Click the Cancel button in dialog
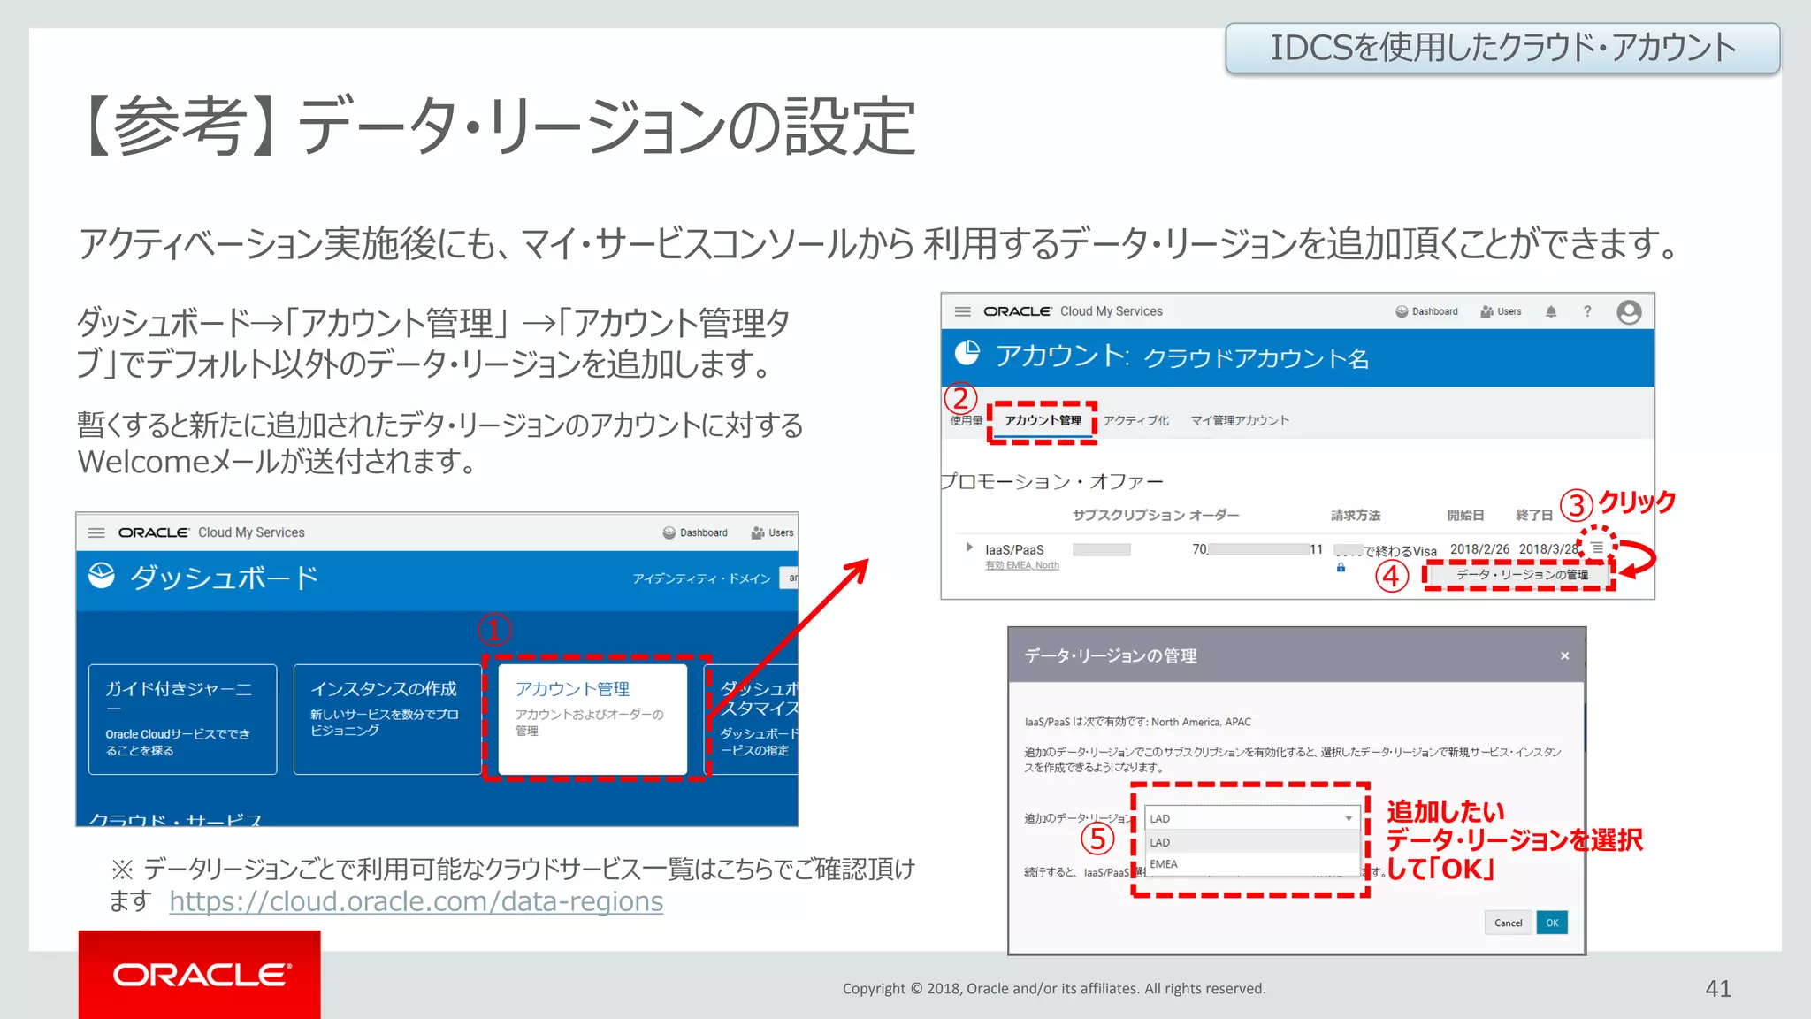Viewport: 1811px width, 1019px height. tap(1508, 923)
